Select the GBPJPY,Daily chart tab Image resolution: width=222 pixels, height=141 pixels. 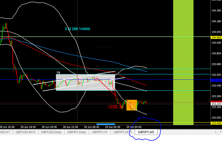tap(77, 132)
